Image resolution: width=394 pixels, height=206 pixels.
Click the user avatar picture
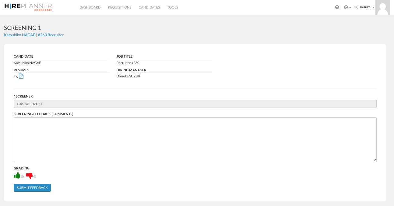pos(383,7)
